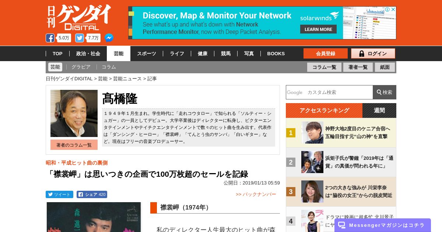Click the ad info icon on banner
The image size is (442, 232).
(x=387, y=10)
